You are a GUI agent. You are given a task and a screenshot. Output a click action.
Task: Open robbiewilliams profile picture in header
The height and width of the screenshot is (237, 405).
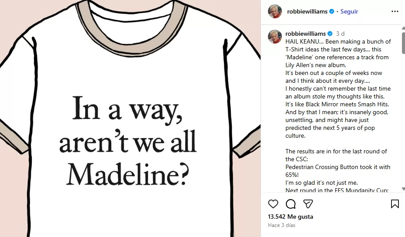pyautogui.click(x=275, y=11)
